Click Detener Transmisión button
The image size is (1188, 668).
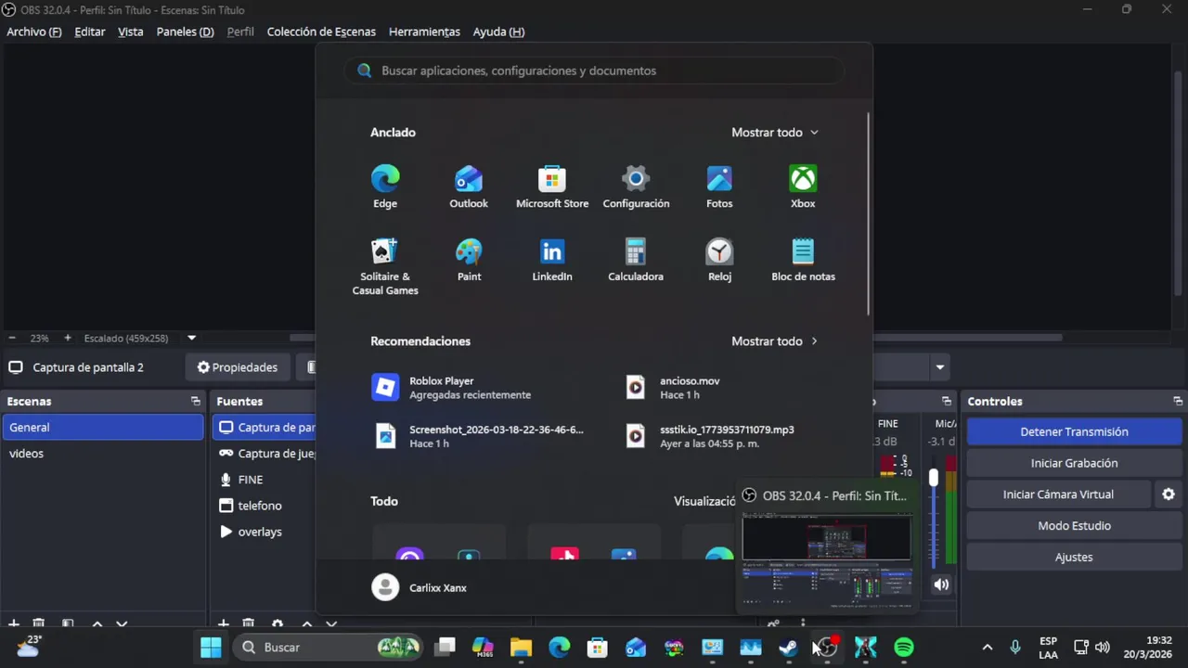(x=1074, y=431)
